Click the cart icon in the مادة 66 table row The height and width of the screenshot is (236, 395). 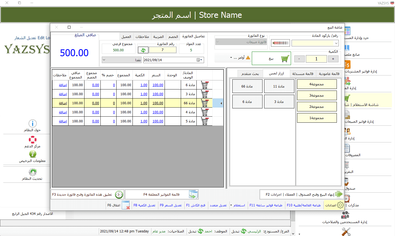[x=205, y=103]
